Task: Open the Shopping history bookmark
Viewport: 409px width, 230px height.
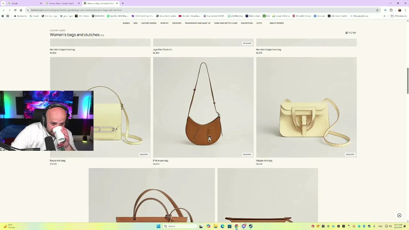Action: pyautogui.click(x=359, y=16)
